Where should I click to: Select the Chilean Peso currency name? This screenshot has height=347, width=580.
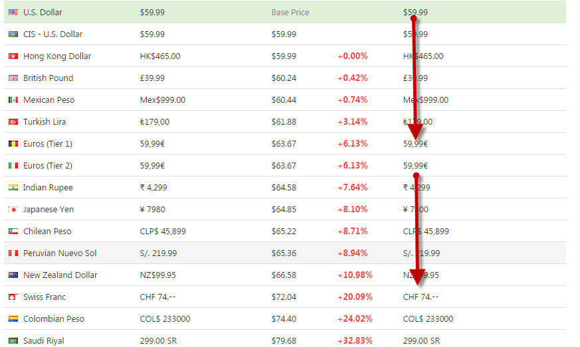coord(47,232)
